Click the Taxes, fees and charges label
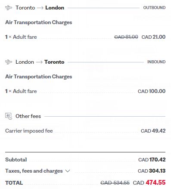The image size is (171, 189). (x=34, y=171)
